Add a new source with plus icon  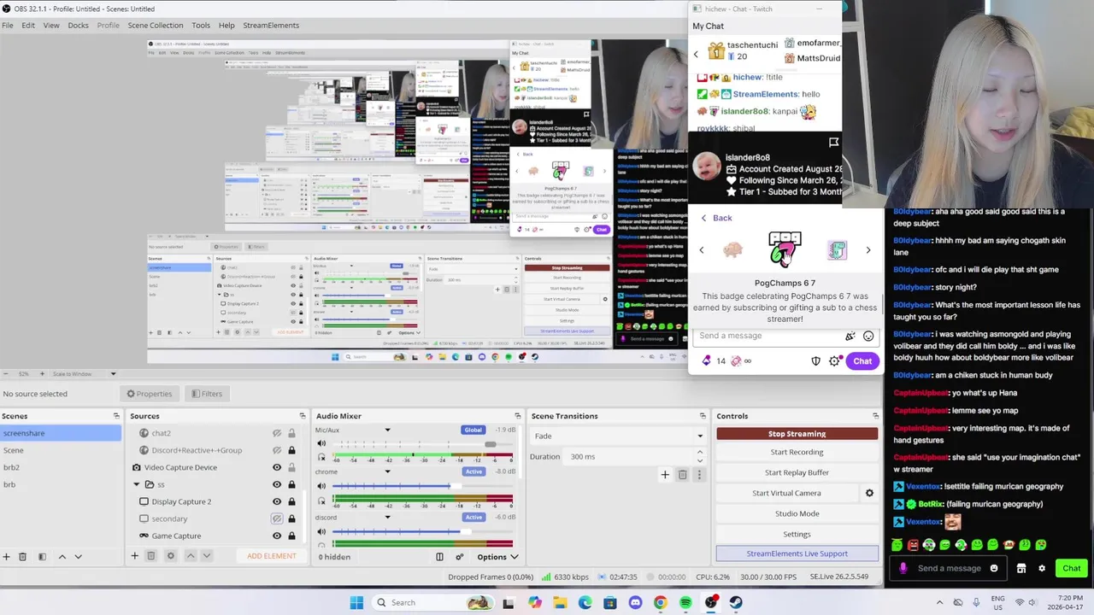pos(134,556)
